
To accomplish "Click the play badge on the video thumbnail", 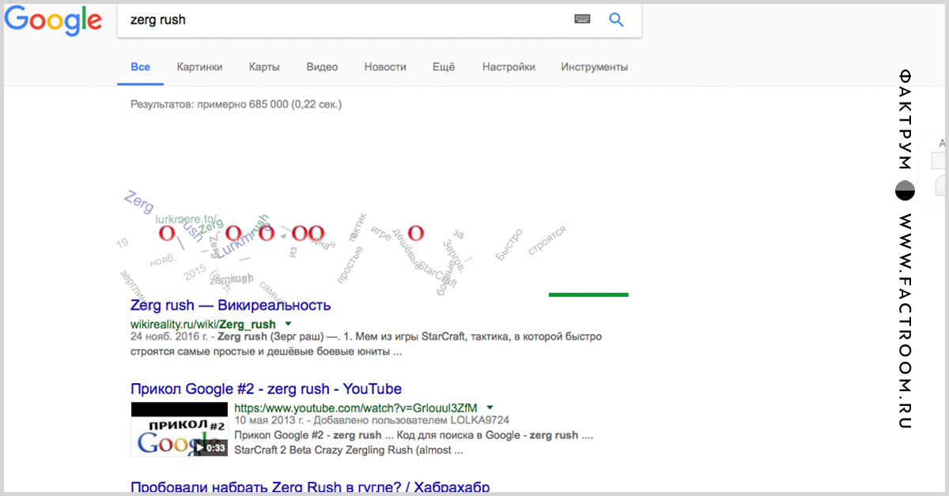I will click(210, 448).
